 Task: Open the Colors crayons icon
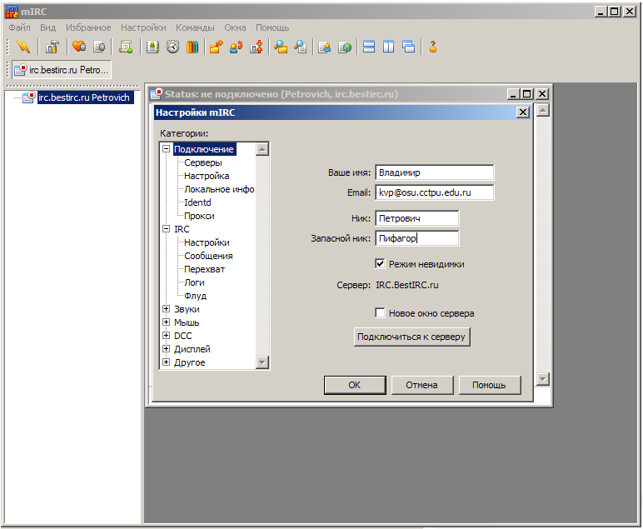pyautogui.click(x=192, y=47)
